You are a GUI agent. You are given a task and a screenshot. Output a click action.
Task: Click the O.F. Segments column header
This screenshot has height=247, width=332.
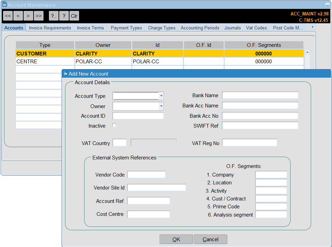pos(264,45)
